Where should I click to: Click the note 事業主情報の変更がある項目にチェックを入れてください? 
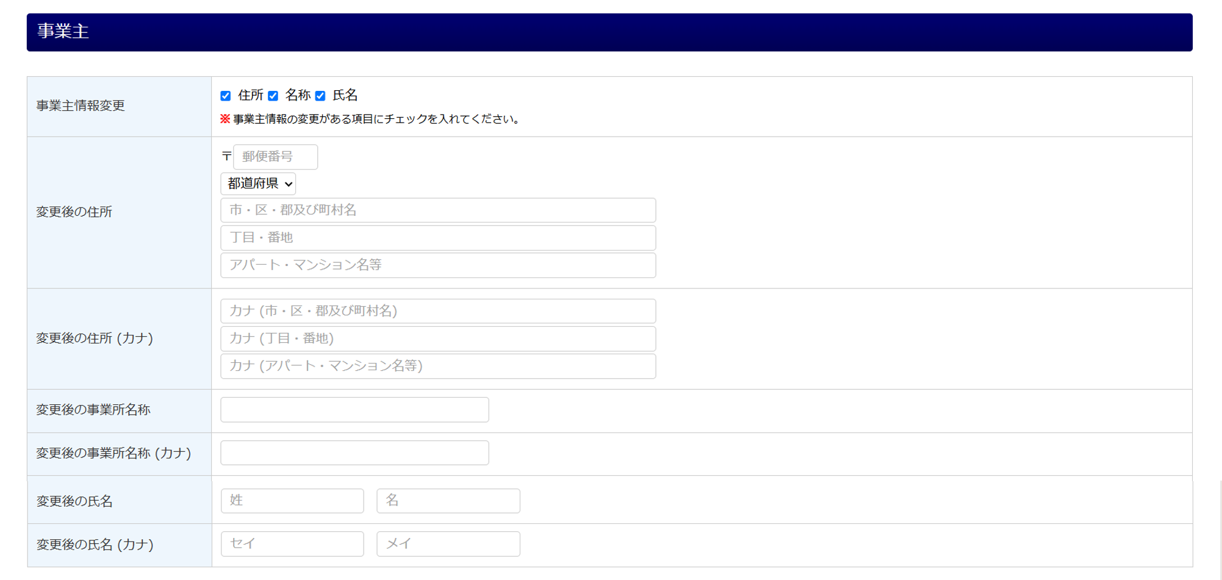coord(376,120)
